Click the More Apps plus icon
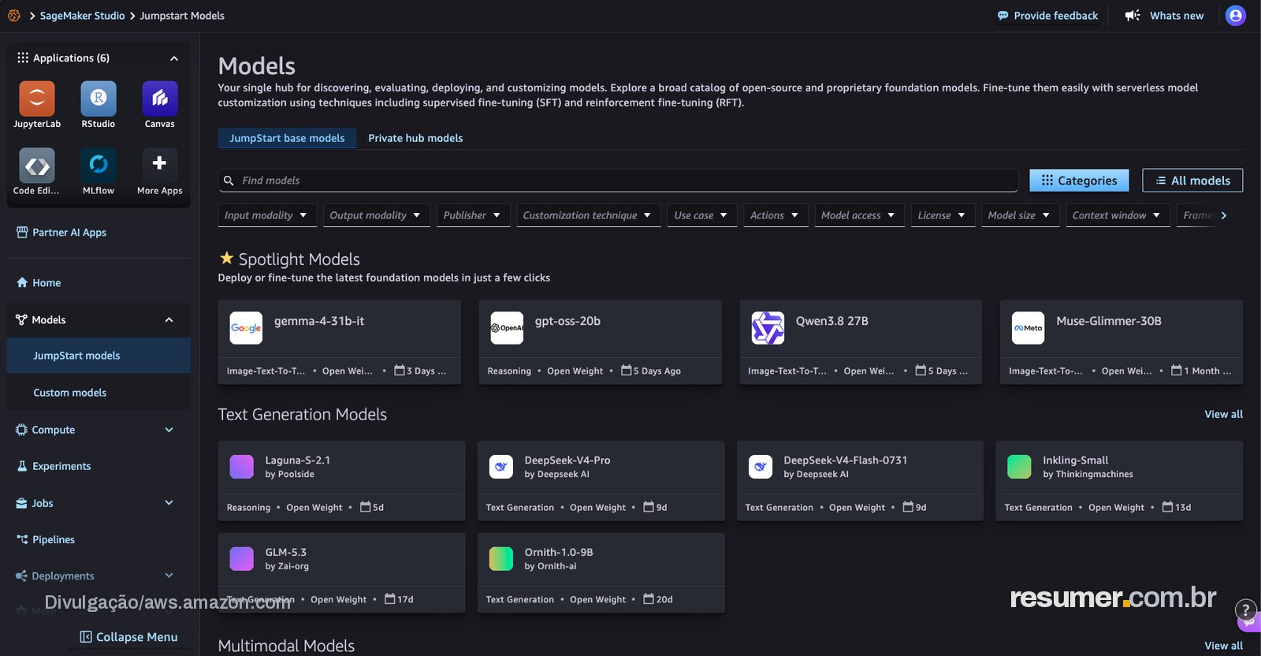Image resolution: width=1261 pixels, height=656 pixels. click(160, 163)
